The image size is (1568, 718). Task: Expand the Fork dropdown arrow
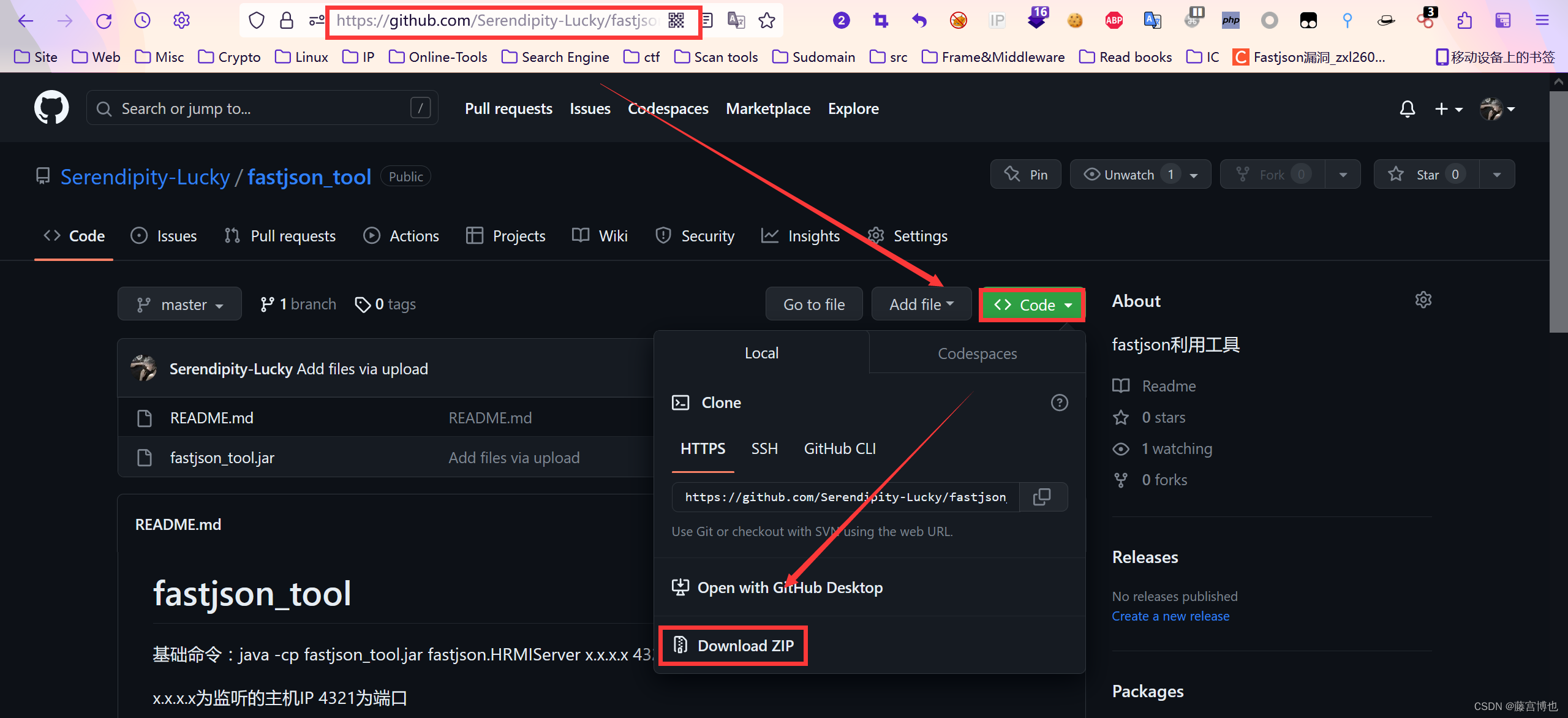tap(1343, 175)
